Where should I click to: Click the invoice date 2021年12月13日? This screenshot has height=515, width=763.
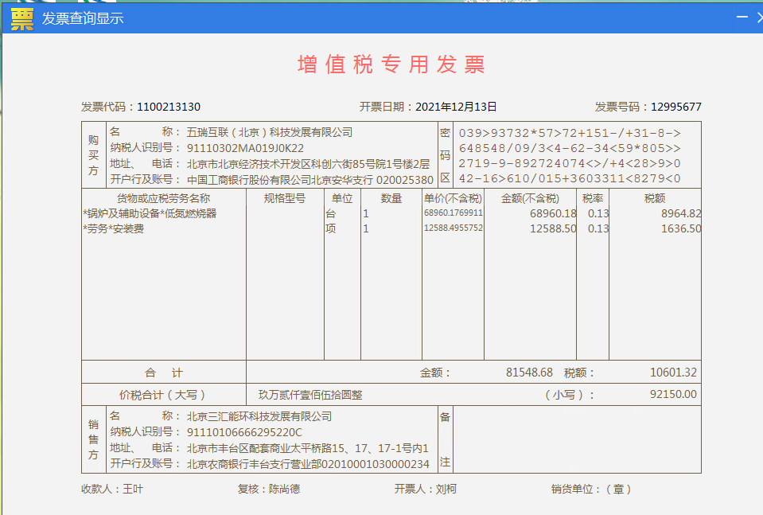(x=457, y=107)
